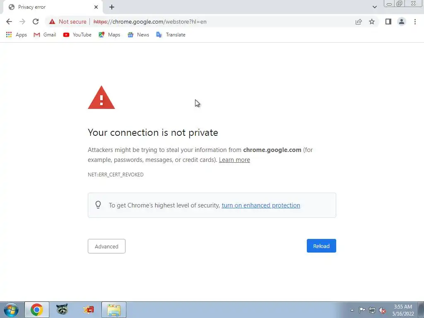
Task: Show hidden tray icons arrow
Action: tap(352, 310)
